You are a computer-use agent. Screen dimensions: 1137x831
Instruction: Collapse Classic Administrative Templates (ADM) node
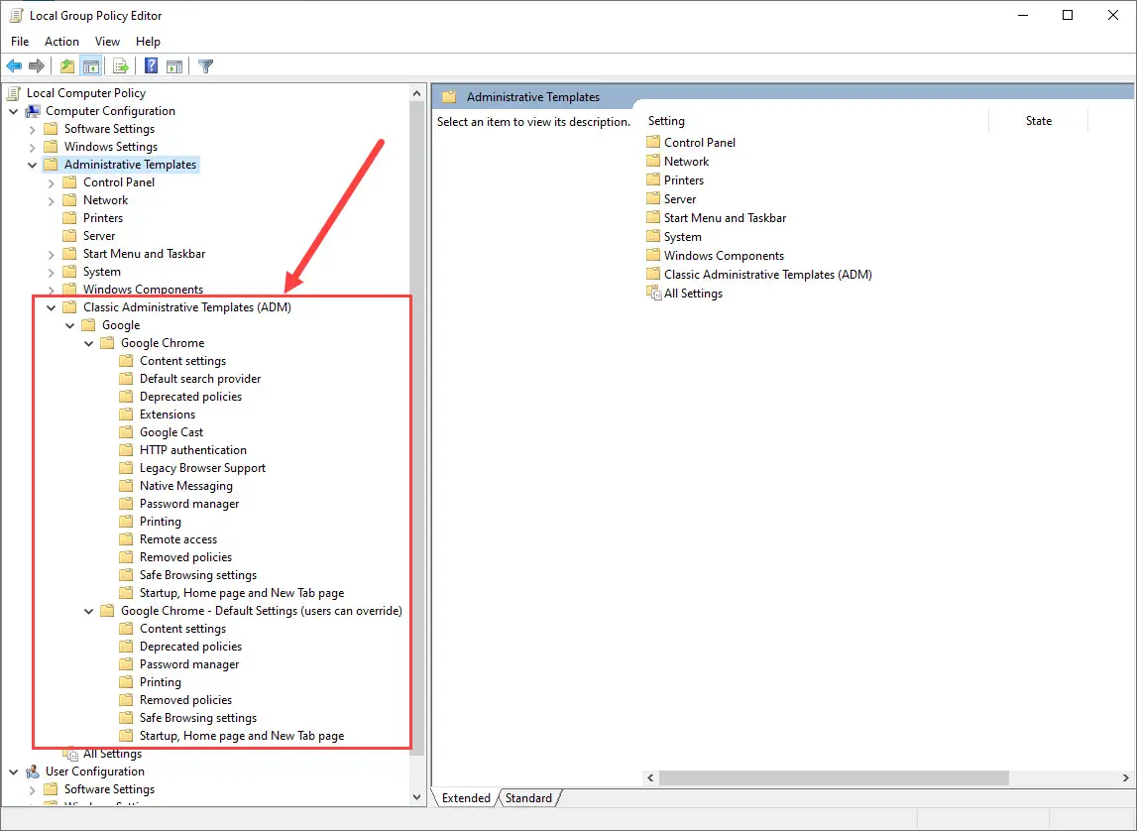(x=51, y=307)
